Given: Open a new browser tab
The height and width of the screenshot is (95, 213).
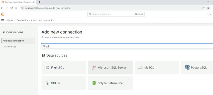Looking at the screenshot, I should point(39,2).
